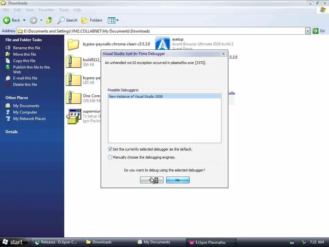Select the asetup Avant Browser icon
The image size is (329, 247).
[163, 43]
